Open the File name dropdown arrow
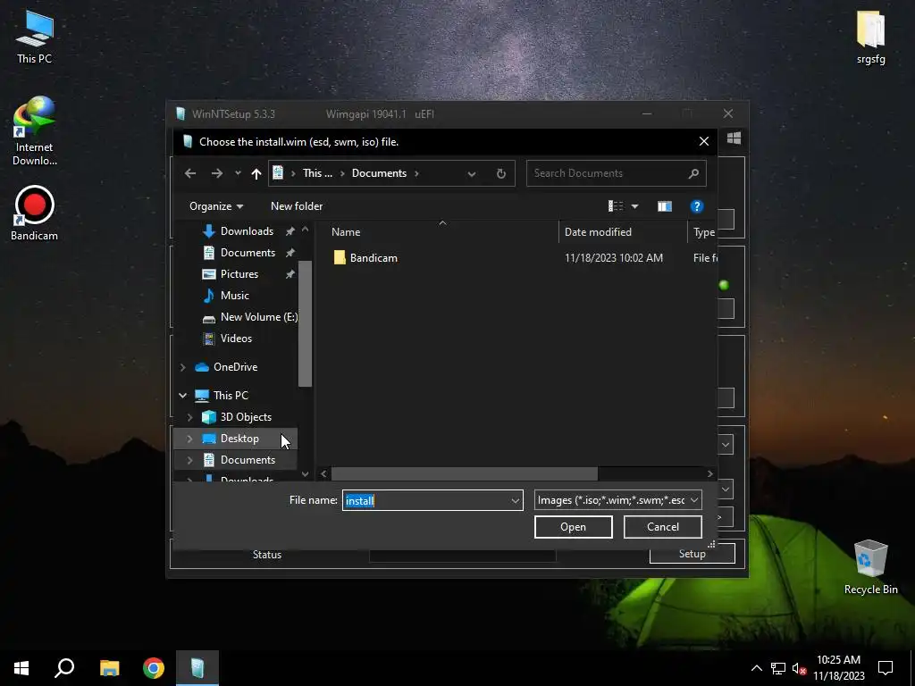 [516, 500]
